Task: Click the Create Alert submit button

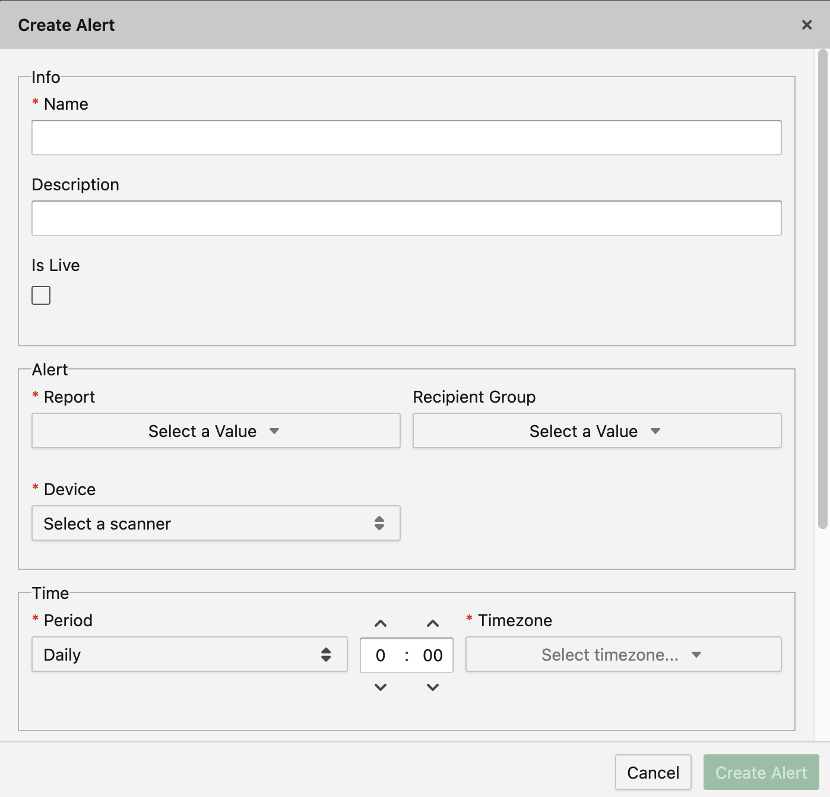Action: click(x=761, y=773)
